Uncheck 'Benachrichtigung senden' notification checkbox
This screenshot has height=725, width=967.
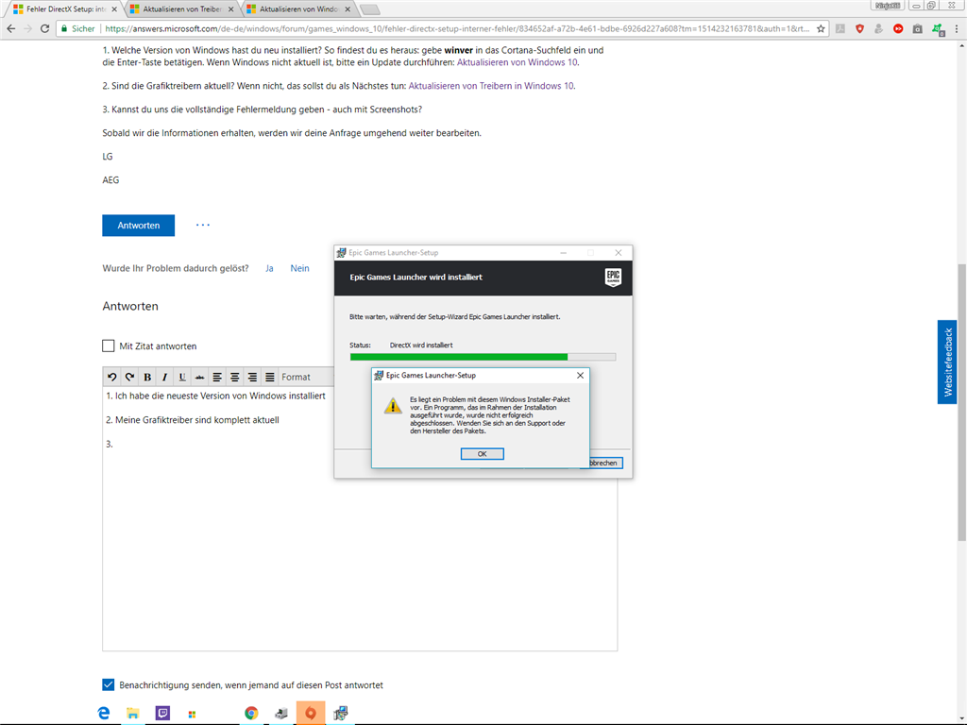pyautogui.click(x=109, y=685)
